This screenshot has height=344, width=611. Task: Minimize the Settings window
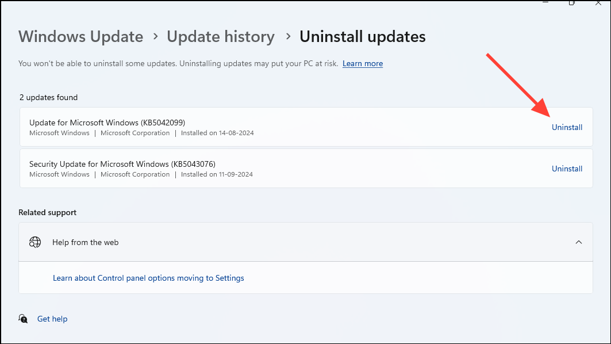coord(545,3)
